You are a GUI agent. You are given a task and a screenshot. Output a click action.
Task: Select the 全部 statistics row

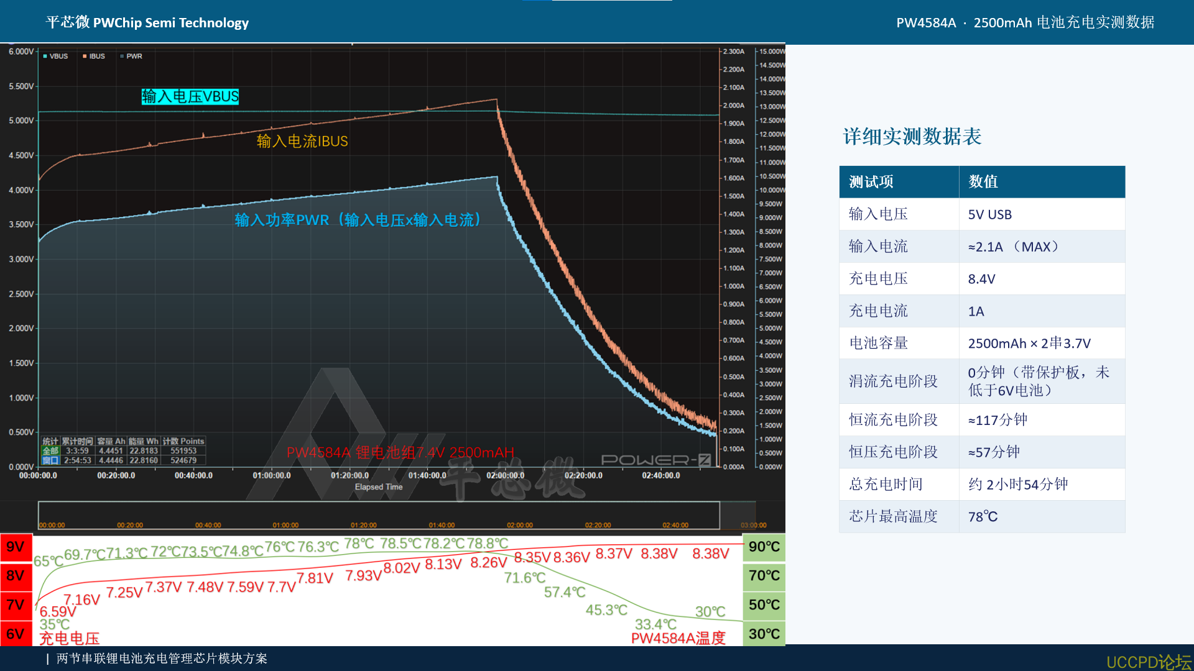coord(50,450)
